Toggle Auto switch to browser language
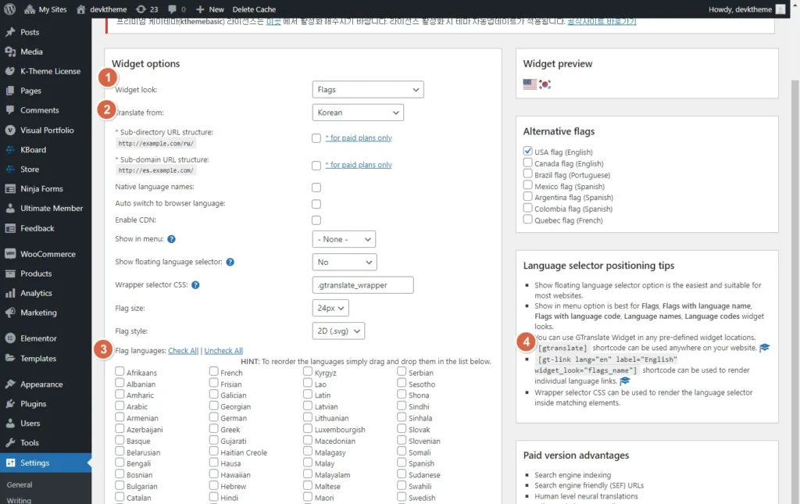Viewport: 800px width, 504px height. point(316,204)
